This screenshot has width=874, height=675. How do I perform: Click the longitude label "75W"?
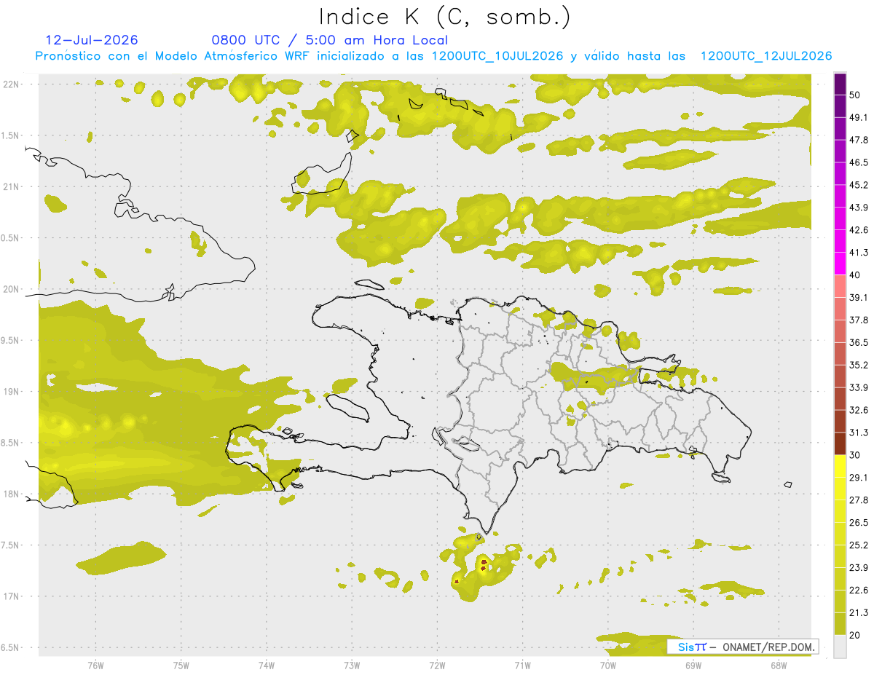point(181,666)
